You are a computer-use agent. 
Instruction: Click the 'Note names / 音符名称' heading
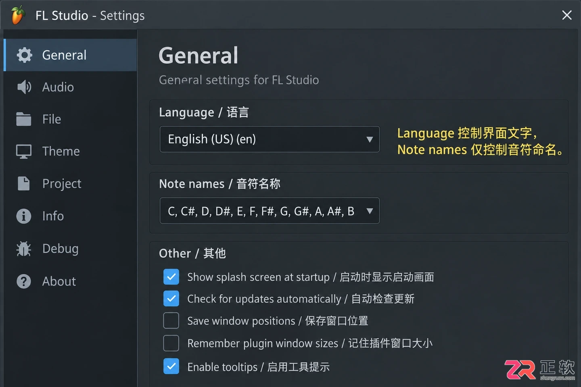(x=219, y=184)
